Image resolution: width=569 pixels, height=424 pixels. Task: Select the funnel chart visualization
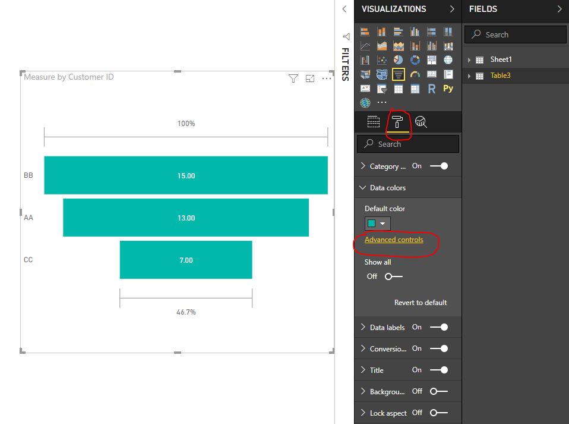click(x=398, y=74)
